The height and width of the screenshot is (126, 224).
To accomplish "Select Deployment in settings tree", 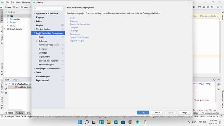I will coord(44,57).
